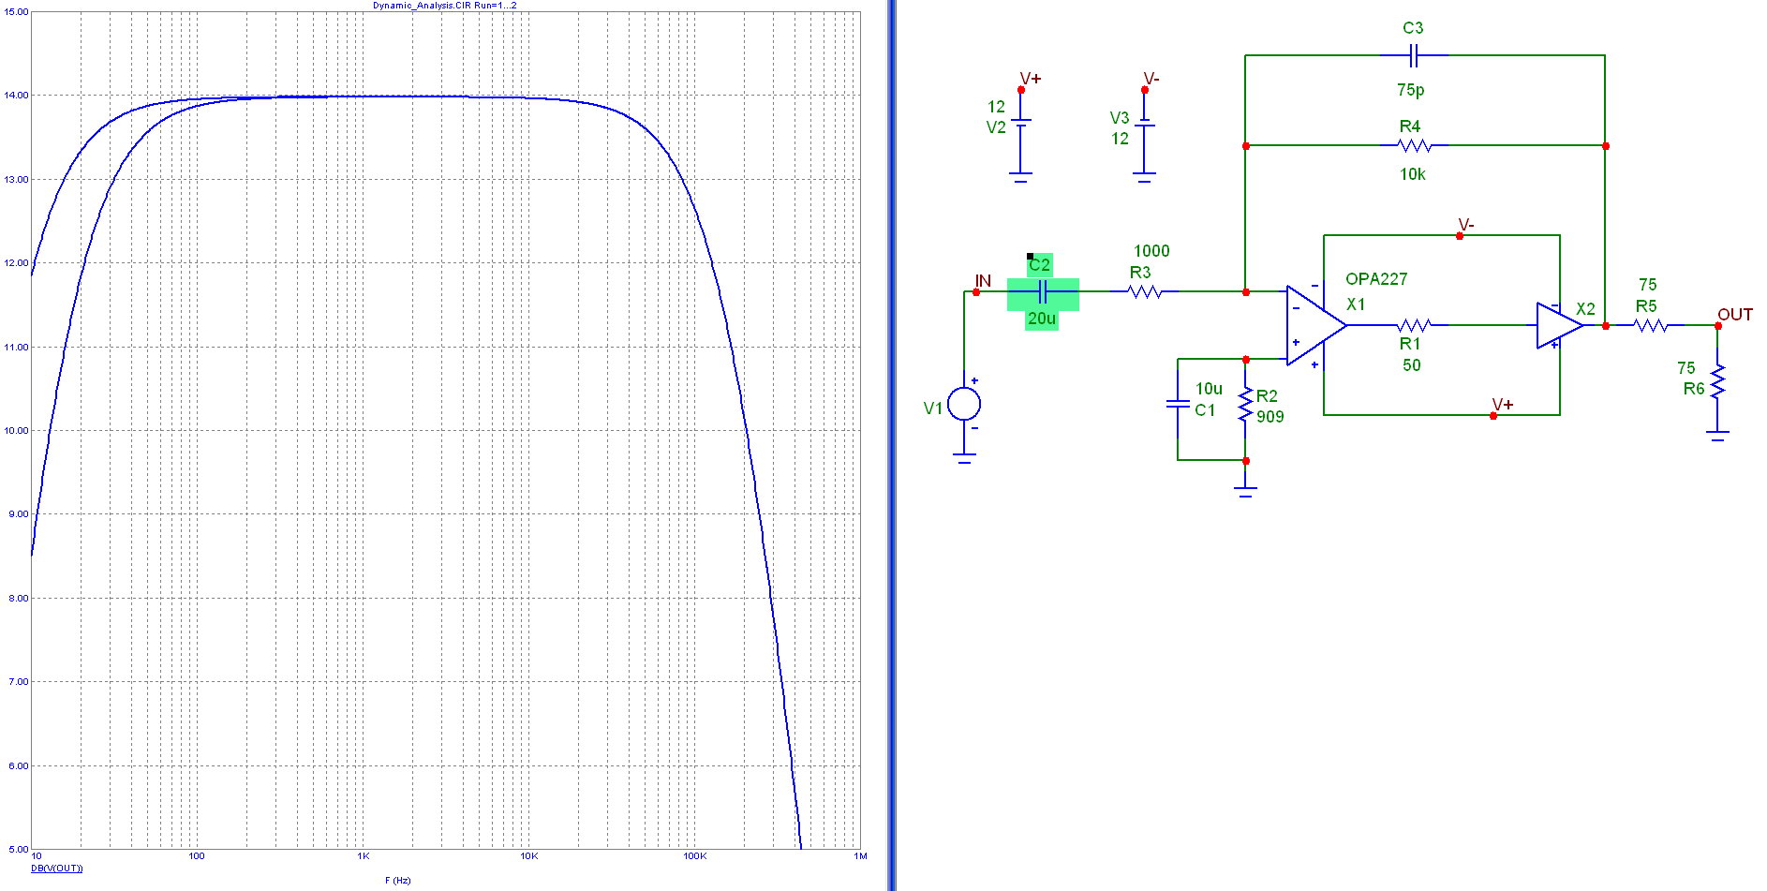Click the '1M' frequency axis label
1767x891 pixels.
(x=860, y=856)
